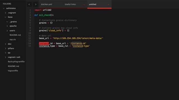The height and width of the screenshot is (100, 179).
Task: Collapse the _grains folder arrow
Action: 7,22
